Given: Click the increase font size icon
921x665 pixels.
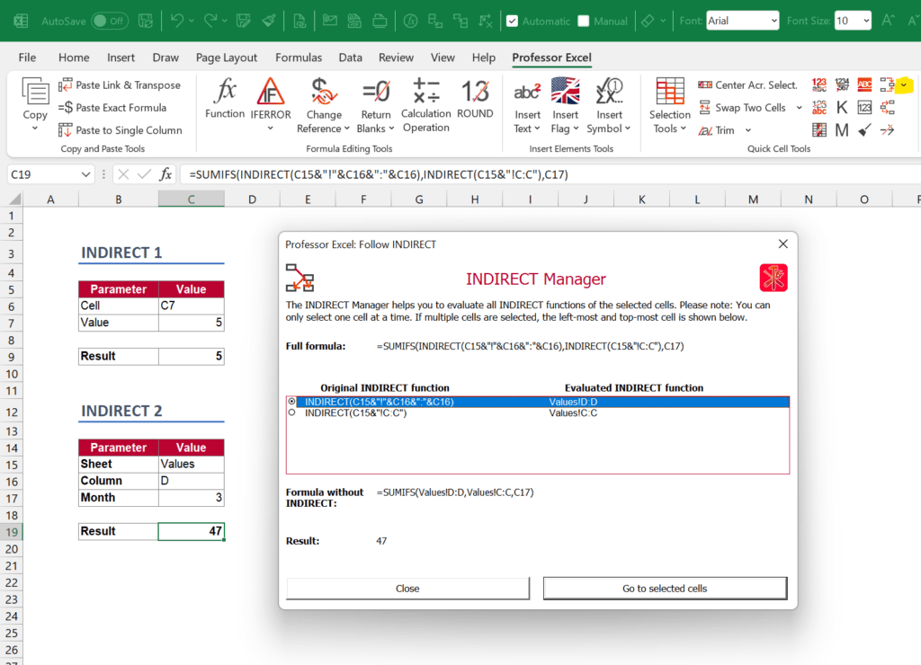Looking at the screenshot, I should click(888, 22).
